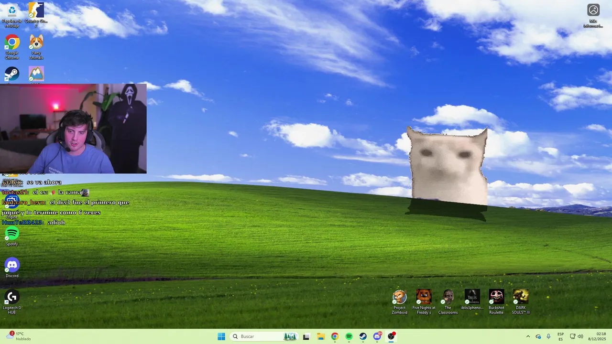Screen dimensions: 612x344
Task: Switch to Spotify on the taskbar
Action: point(349,336)
